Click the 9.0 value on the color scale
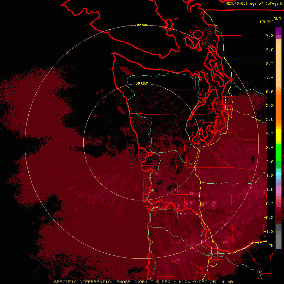Image resolution: width=284 pixels, height=284 pixels. (270, 50)
